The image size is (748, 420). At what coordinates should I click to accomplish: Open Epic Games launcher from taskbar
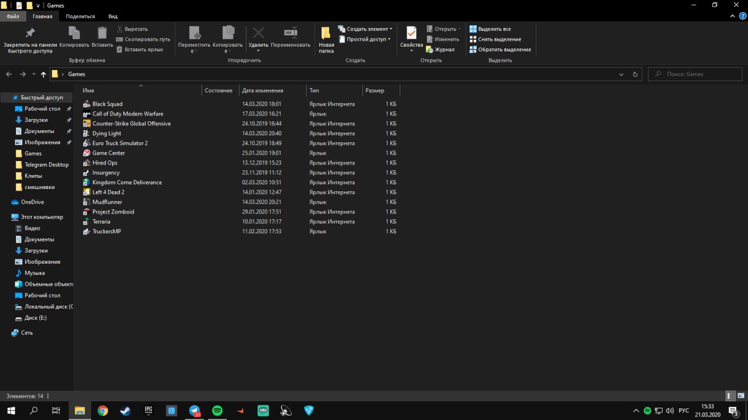[x=148, y=411]
